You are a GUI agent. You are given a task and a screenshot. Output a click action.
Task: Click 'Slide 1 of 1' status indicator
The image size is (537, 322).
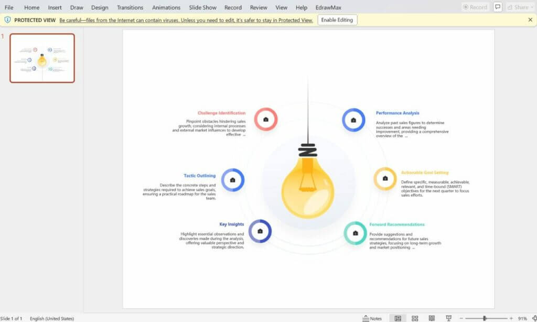pyautogui.click(x=12, y=318)
